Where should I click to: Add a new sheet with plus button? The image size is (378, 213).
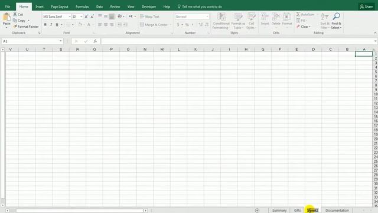[257, 211]
